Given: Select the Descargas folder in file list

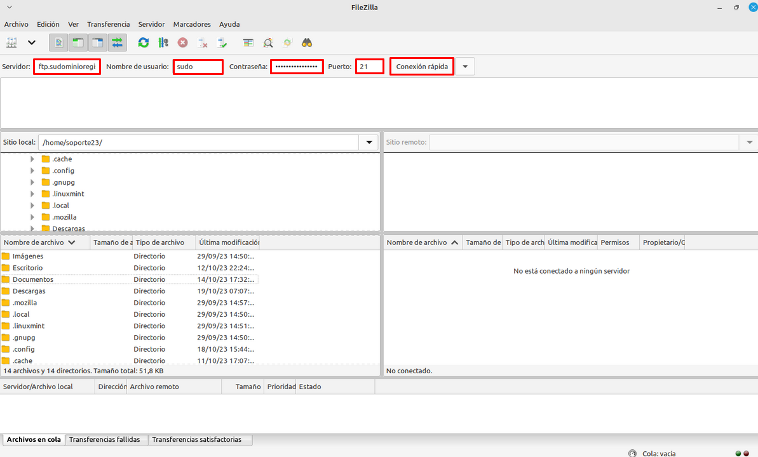Looking at the screenshot, I should coord(130,291).
